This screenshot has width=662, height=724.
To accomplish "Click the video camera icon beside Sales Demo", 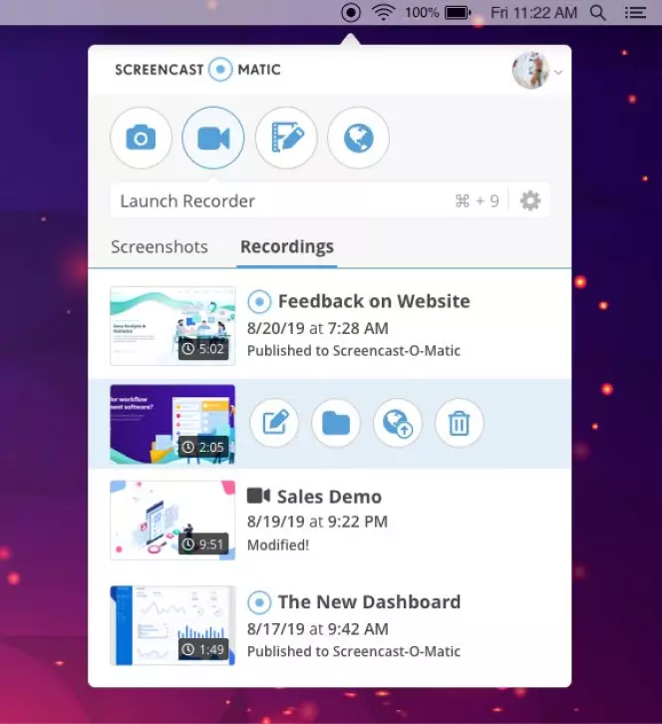I will pos(258,496).
